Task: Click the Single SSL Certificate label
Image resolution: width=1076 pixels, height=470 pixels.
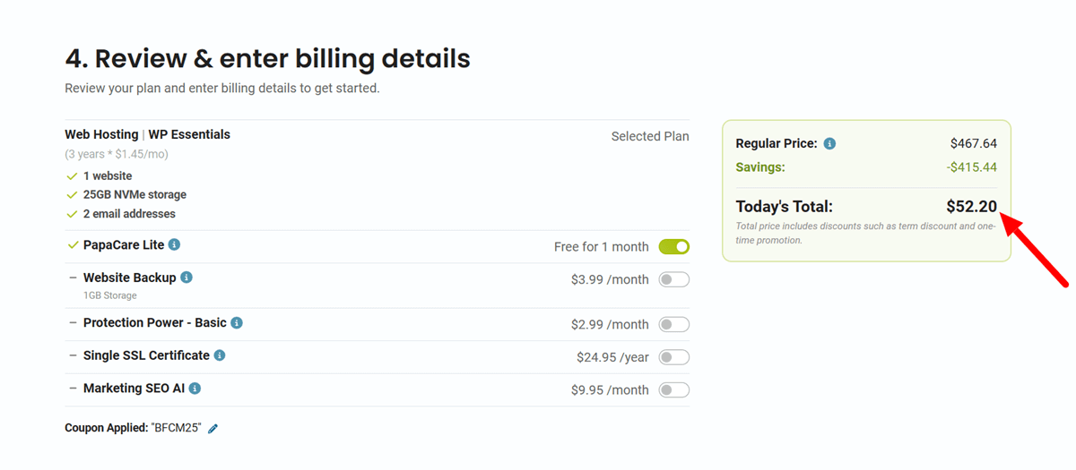Action: pyautogui.click(x=146, y=355)
